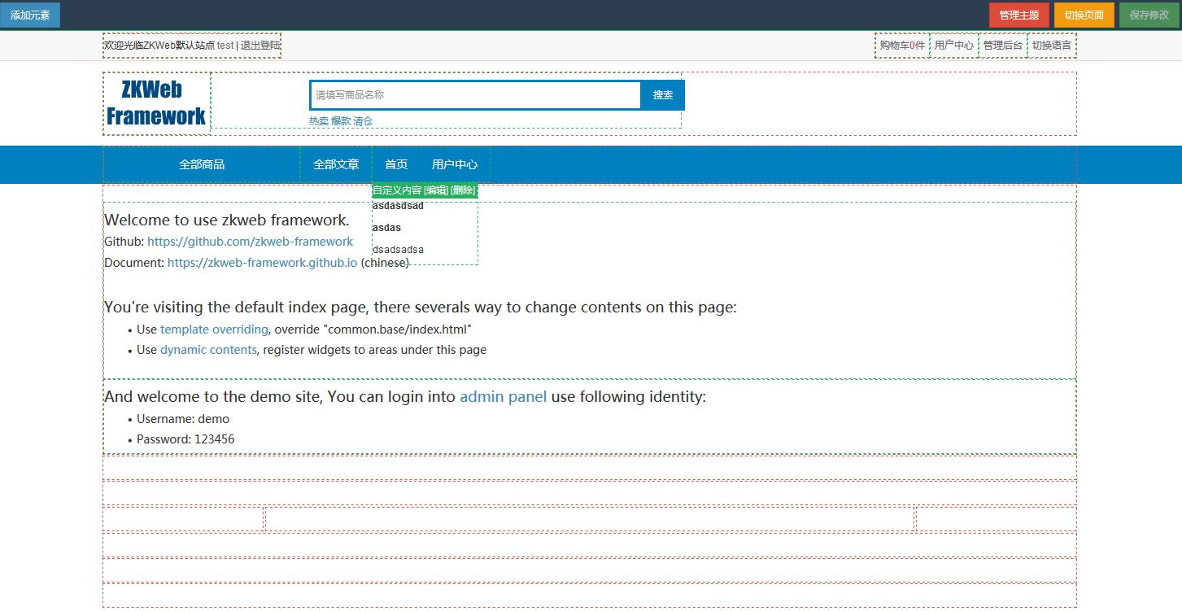Open zkweb-framework.github.io document link
Screen dimensions: 1182x611
click(262, 263)
